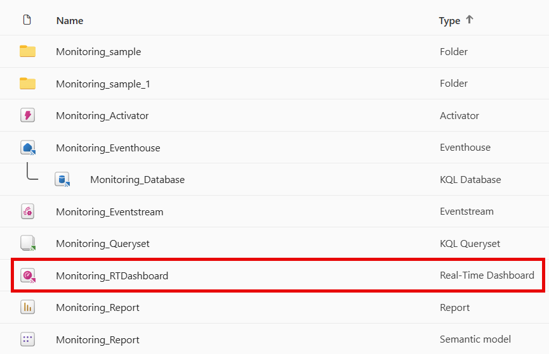Click the file type column header icon
Image resolution: width=549 pixels, height=354 pixels.
(x=27, y=20)
